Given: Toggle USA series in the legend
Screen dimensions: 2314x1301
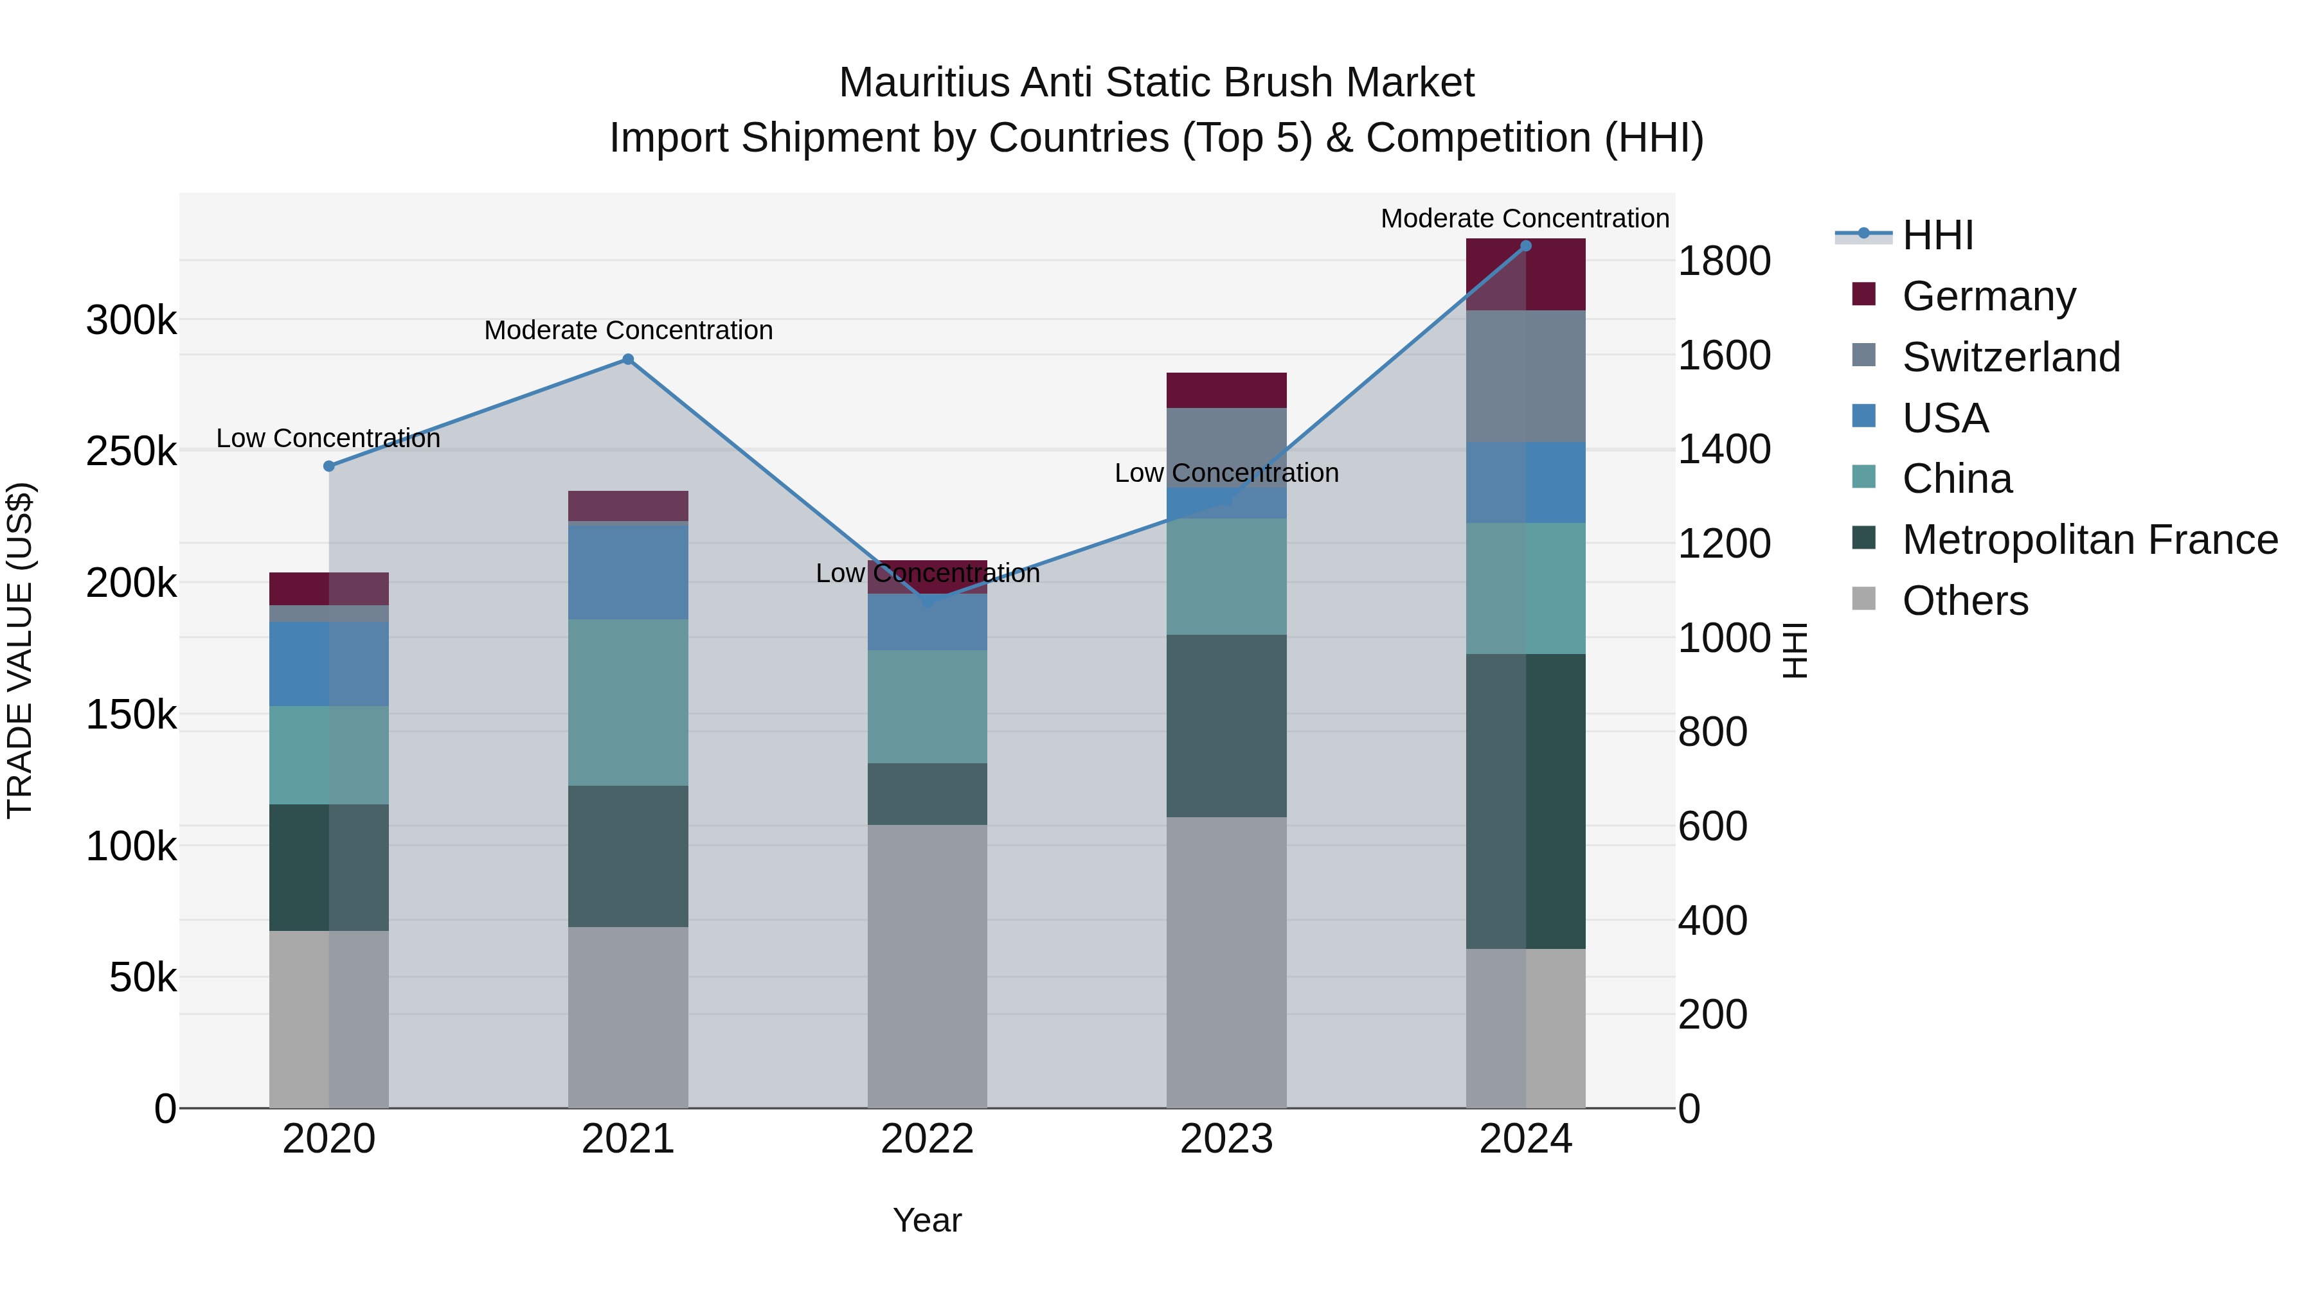Looking at the screenshot, I should [1921, 418].
